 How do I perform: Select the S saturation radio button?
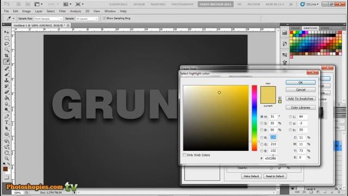click(262, 124)
